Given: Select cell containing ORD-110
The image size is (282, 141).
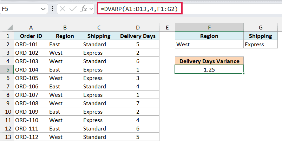Looking at the screenshot, I should (x=31, y=120).
